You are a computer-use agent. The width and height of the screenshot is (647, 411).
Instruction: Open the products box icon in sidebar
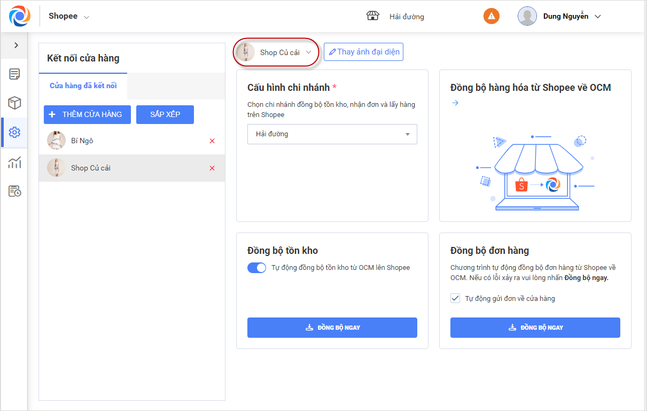click(x=14, y=103)
